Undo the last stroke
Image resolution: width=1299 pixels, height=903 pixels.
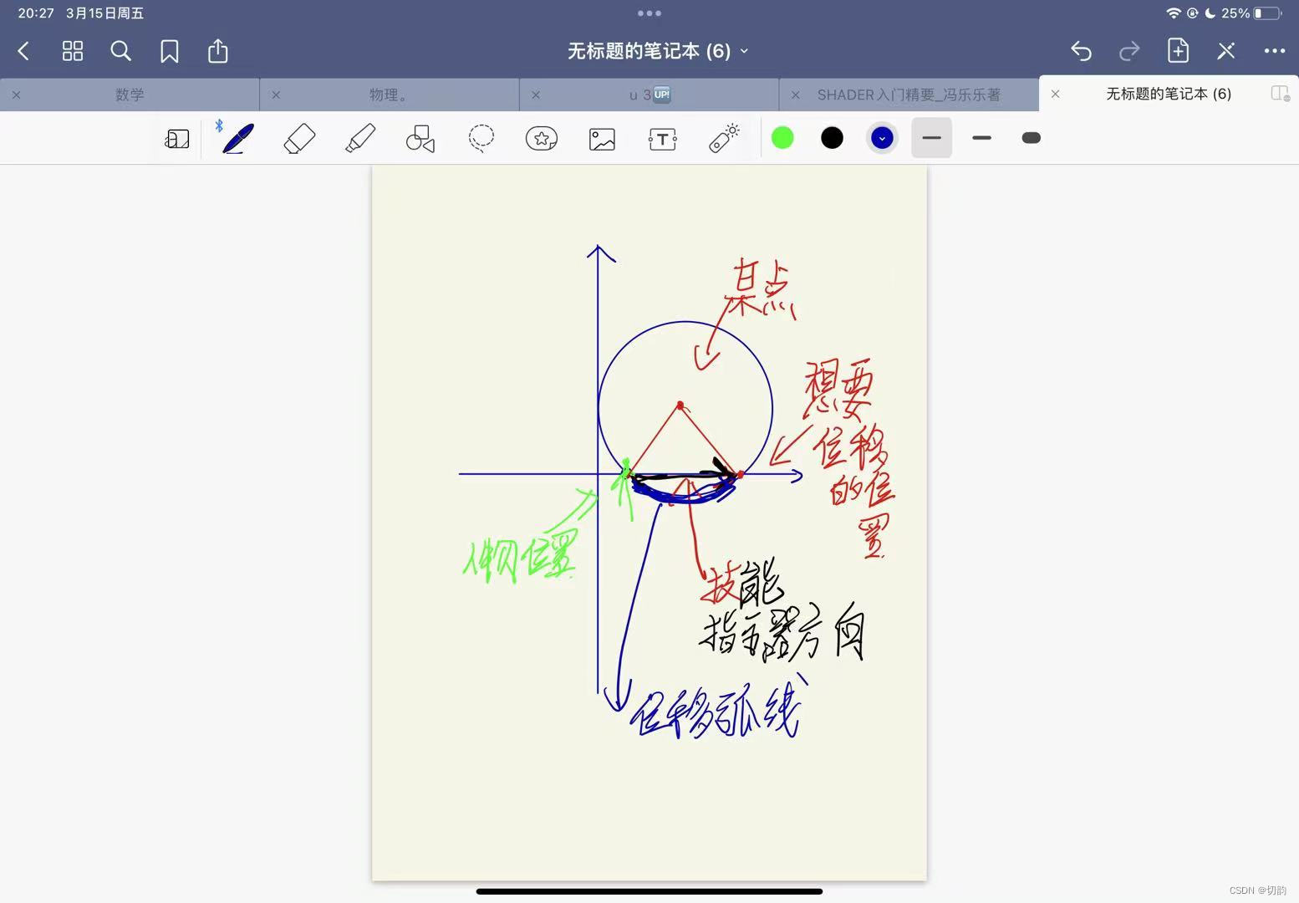pyautogui.click(x=1081, y=51)
